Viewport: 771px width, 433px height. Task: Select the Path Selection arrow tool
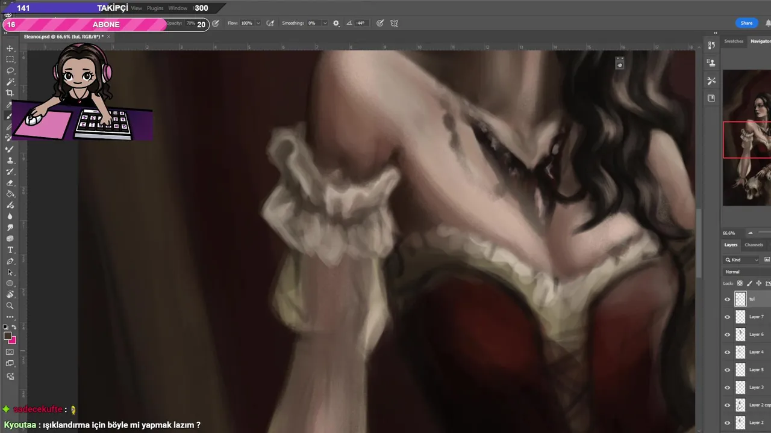(10, 272)
